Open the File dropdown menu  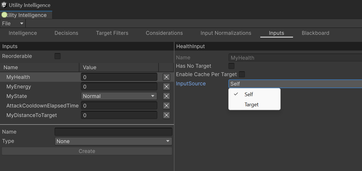coord(13,23)
